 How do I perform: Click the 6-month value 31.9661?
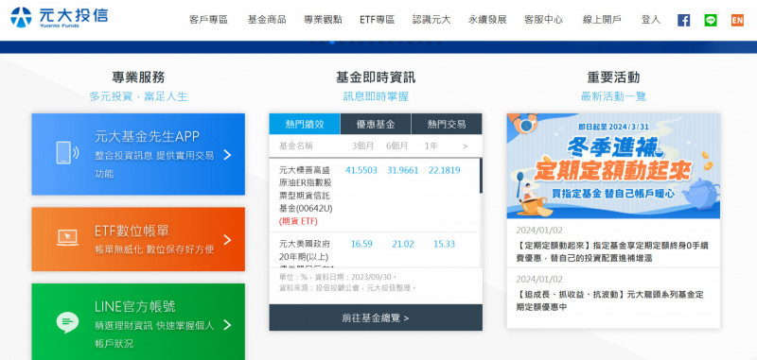pyautogui.click(x=403, y=170)
